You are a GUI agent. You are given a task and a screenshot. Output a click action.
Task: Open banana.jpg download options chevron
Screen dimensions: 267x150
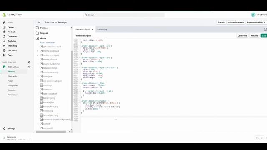[30, 138]
